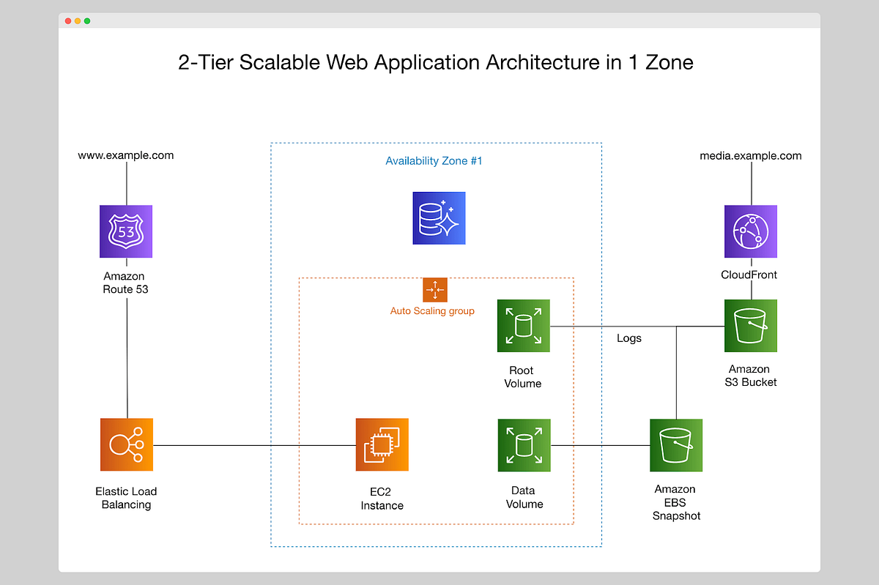This screenshot has height=585, width=879.
Task: Click the Data Volume caption
Action: [x=524, y=497]
